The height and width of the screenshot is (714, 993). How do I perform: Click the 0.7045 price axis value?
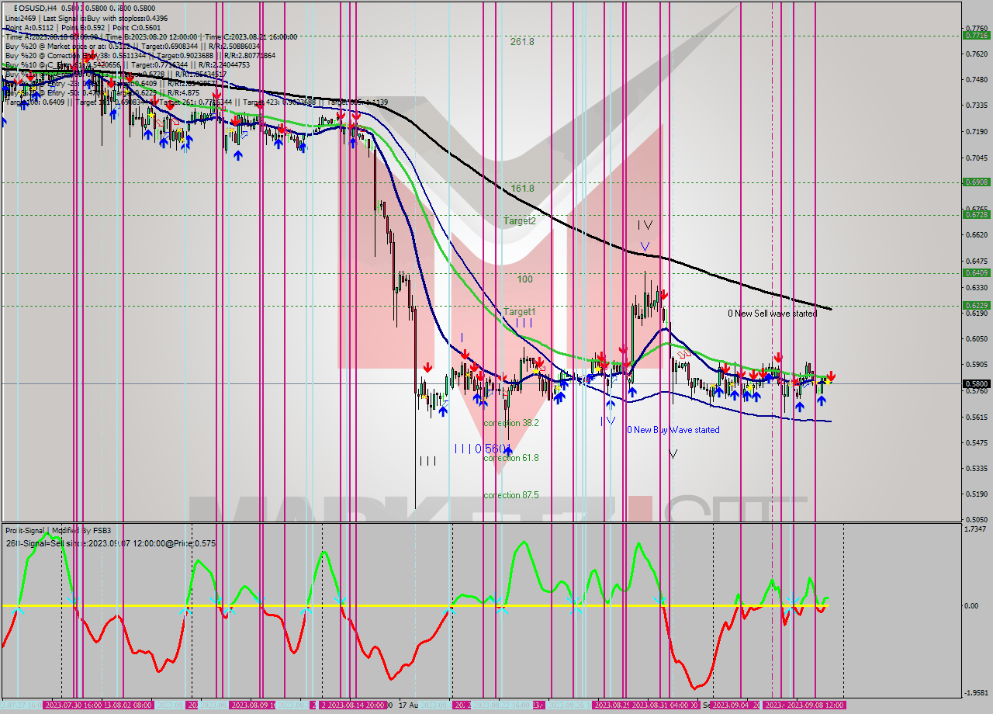click(x=976, y=158)
